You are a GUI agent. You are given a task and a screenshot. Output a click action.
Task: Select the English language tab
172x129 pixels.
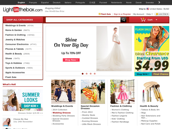pyautogui.click(x=21, y=3)
